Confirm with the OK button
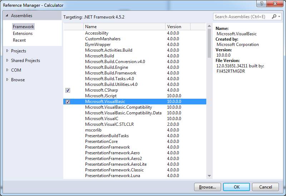This screenshot has width=286, height=196. (x=236, y=187)
